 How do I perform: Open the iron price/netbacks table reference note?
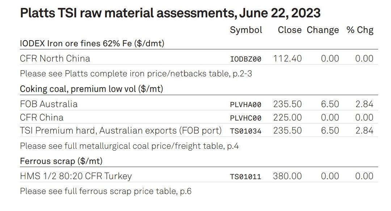pyautogui.click(x=136, y=73)
